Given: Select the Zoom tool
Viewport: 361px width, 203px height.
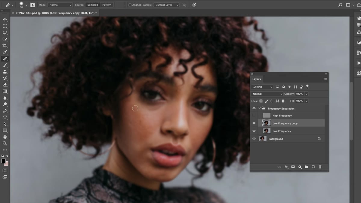Looking at the screenshot, I should (5, 143).
